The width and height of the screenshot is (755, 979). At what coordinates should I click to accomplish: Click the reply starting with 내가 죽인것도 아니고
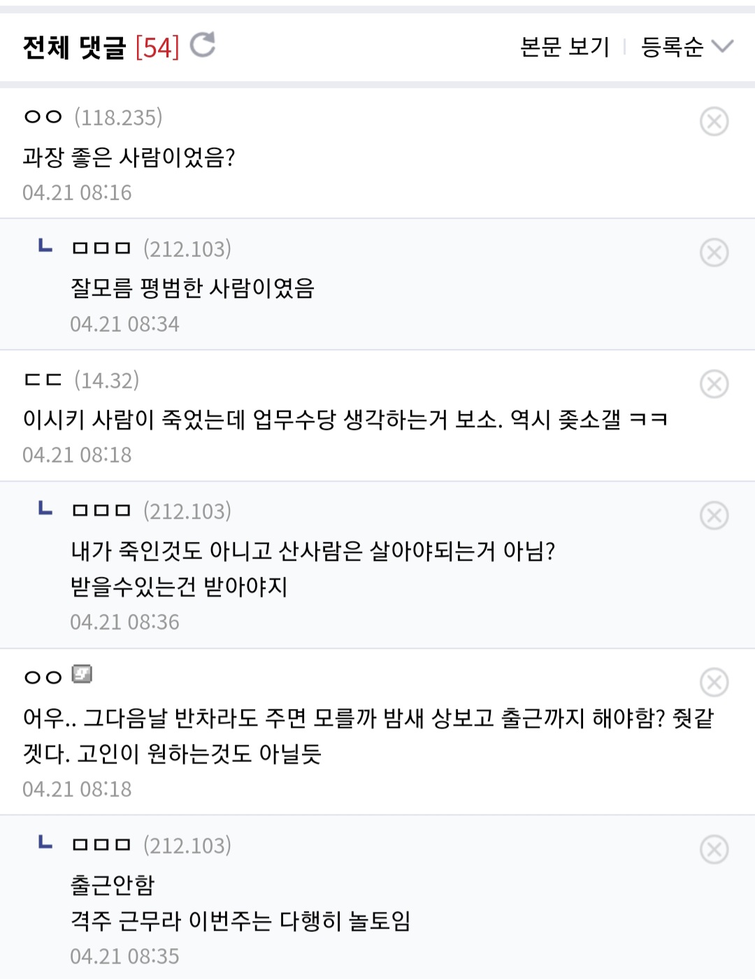[312, 551]
